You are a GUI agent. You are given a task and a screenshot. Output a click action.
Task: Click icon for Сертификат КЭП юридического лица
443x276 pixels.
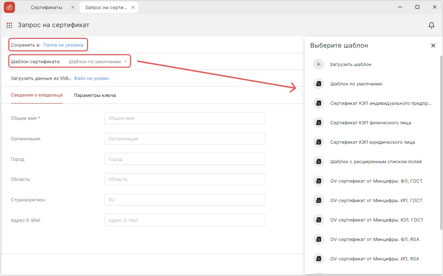coord(318,142)
